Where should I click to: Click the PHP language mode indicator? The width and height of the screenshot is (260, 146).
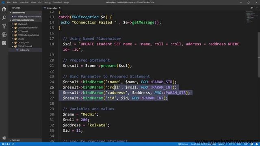[246, 144]
